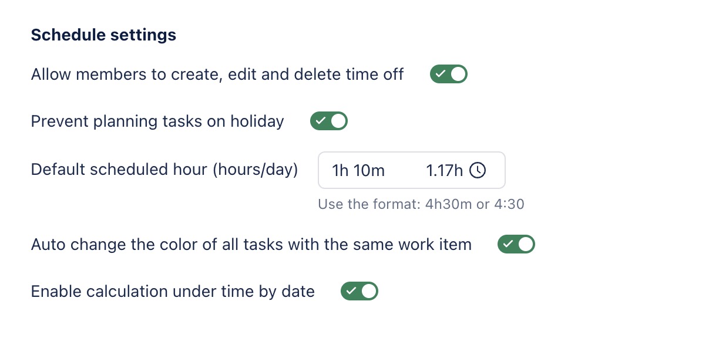719x345 pixels.
Task: Click white knob of the holiday planning toggle
Action: tap(338, 121)
